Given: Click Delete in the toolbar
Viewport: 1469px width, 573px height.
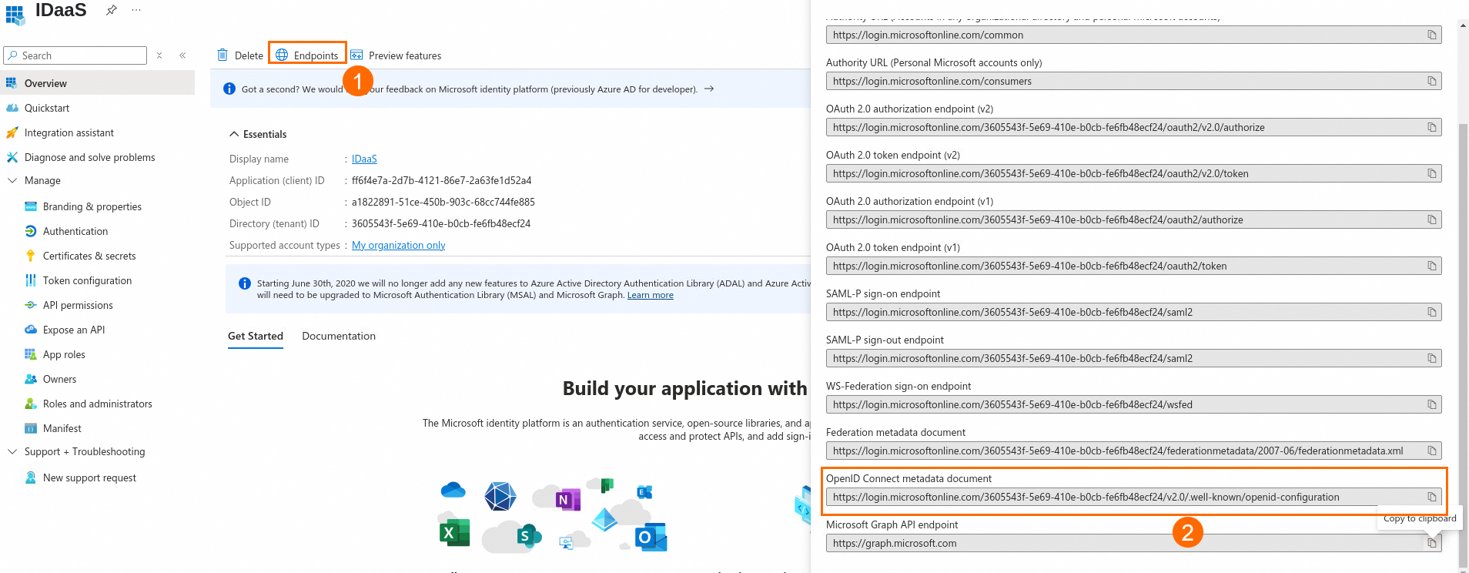Looking at the screenshot, I should 240,55.
